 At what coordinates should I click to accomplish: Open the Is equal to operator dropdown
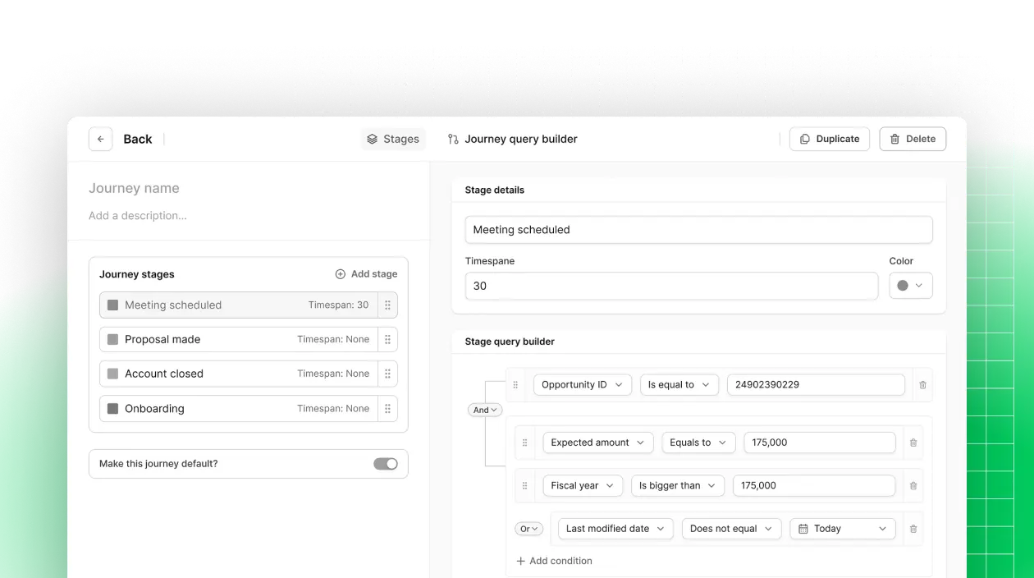(x=679, y=384)
